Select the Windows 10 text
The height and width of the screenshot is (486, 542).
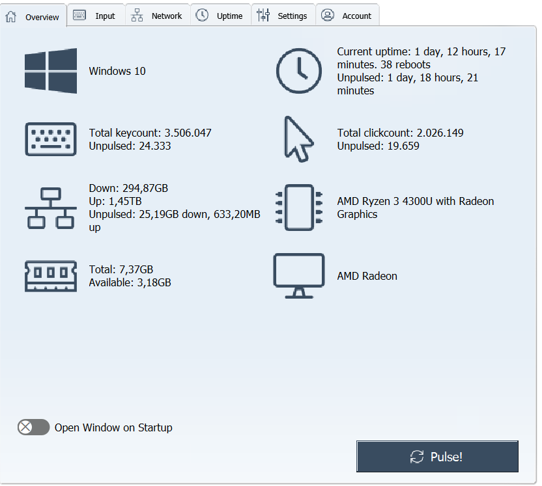tap(117, 71)
